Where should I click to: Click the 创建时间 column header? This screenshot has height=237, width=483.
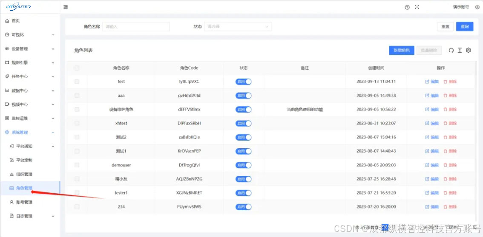pos(376,68)
